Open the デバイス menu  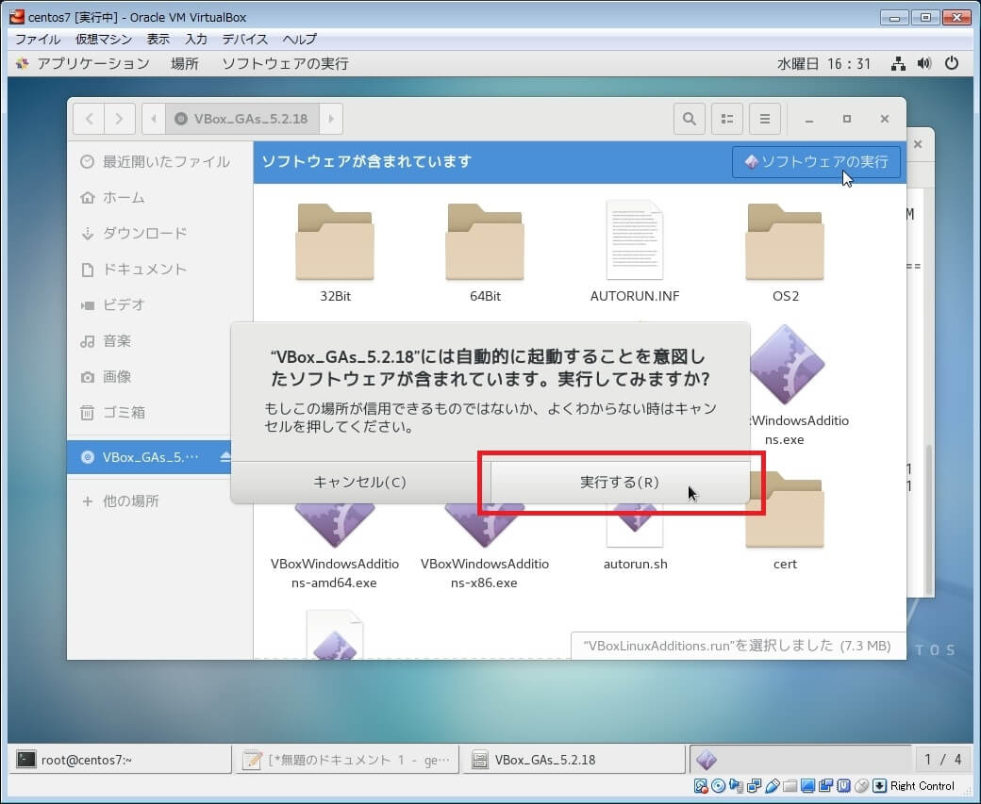[x=245, y=39]
